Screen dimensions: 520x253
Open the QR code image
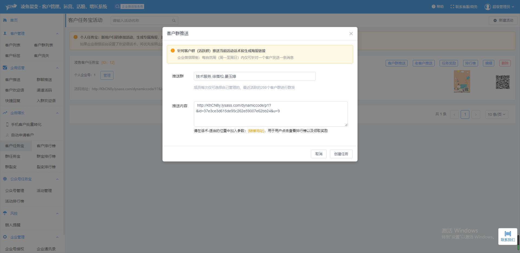coord(502,82)
